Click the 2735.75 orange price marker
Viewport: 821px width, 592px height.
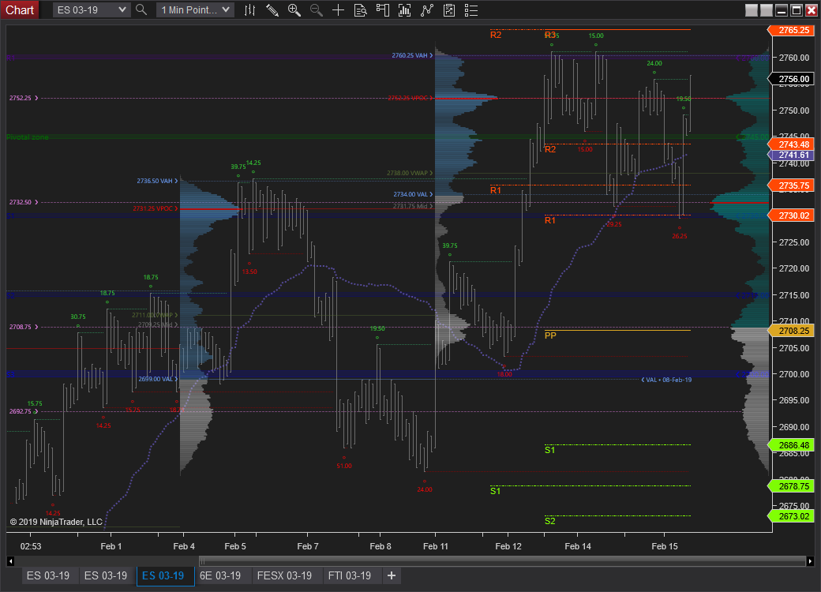click(x=791, y=185)
